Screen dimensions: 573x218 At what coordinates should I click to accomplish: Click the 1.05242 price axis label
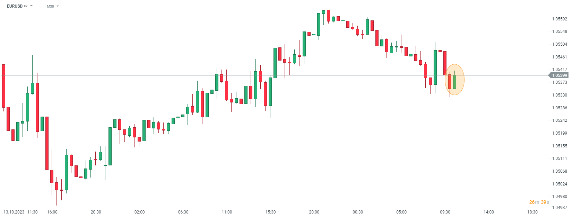559,120
